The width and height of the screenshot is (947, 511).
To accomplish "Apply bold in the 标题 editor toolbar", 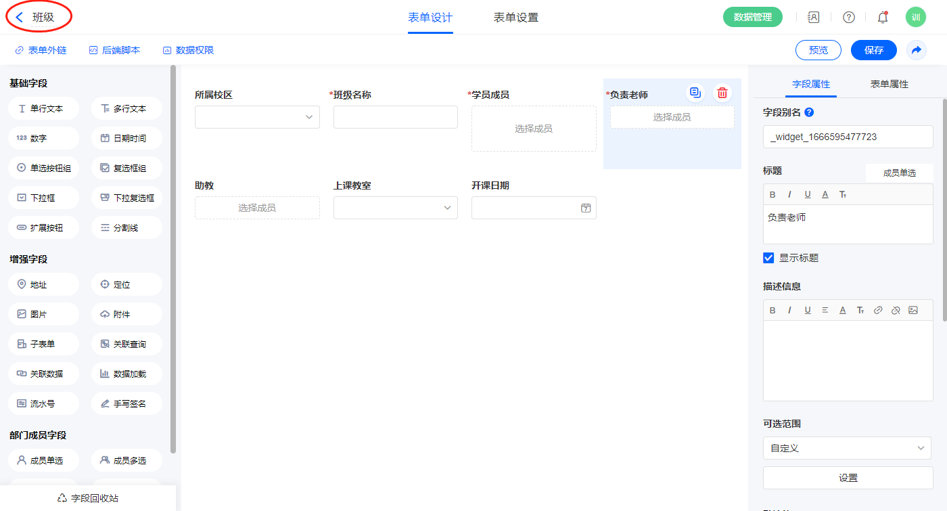I will coord(772,195).
